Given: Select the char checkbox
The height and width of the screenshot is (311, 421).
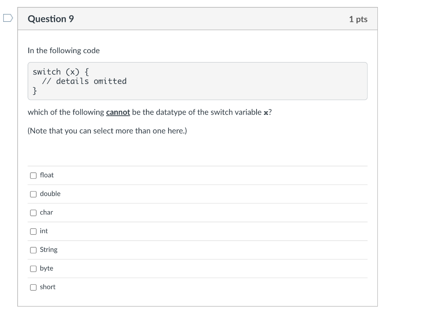Looking at the screenshot, I should point(33,213).
